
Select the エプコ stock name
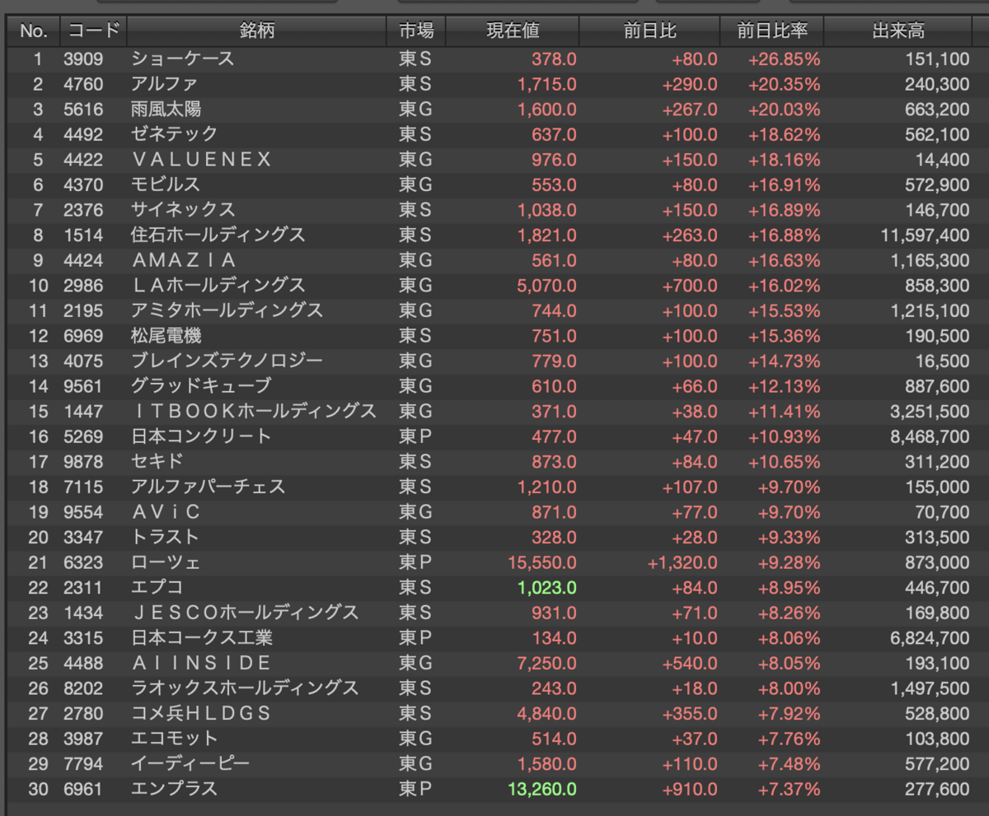coord(157,587)
